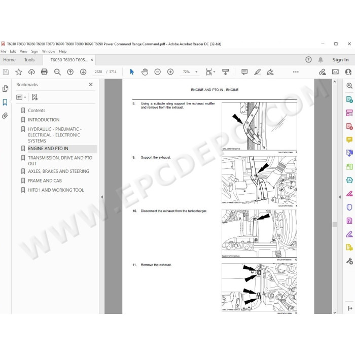
Task: Toggle the scrolling read mode icon
Action: [225, 72]
